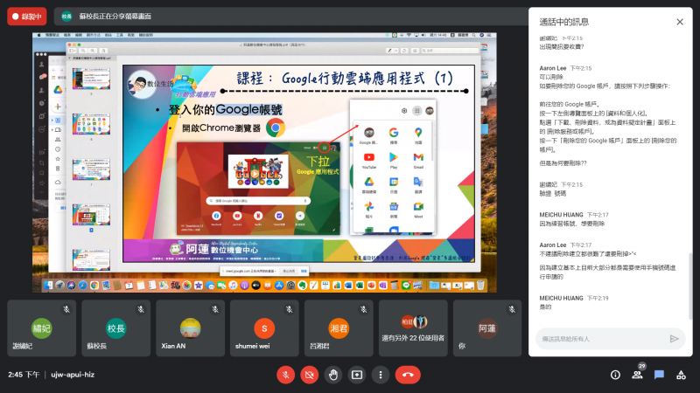Image resolution: width=700 pixels, height=393 pixels.
Task: Click the Google Drive icon in the shared browser sidebar
Action: (58, 90)
